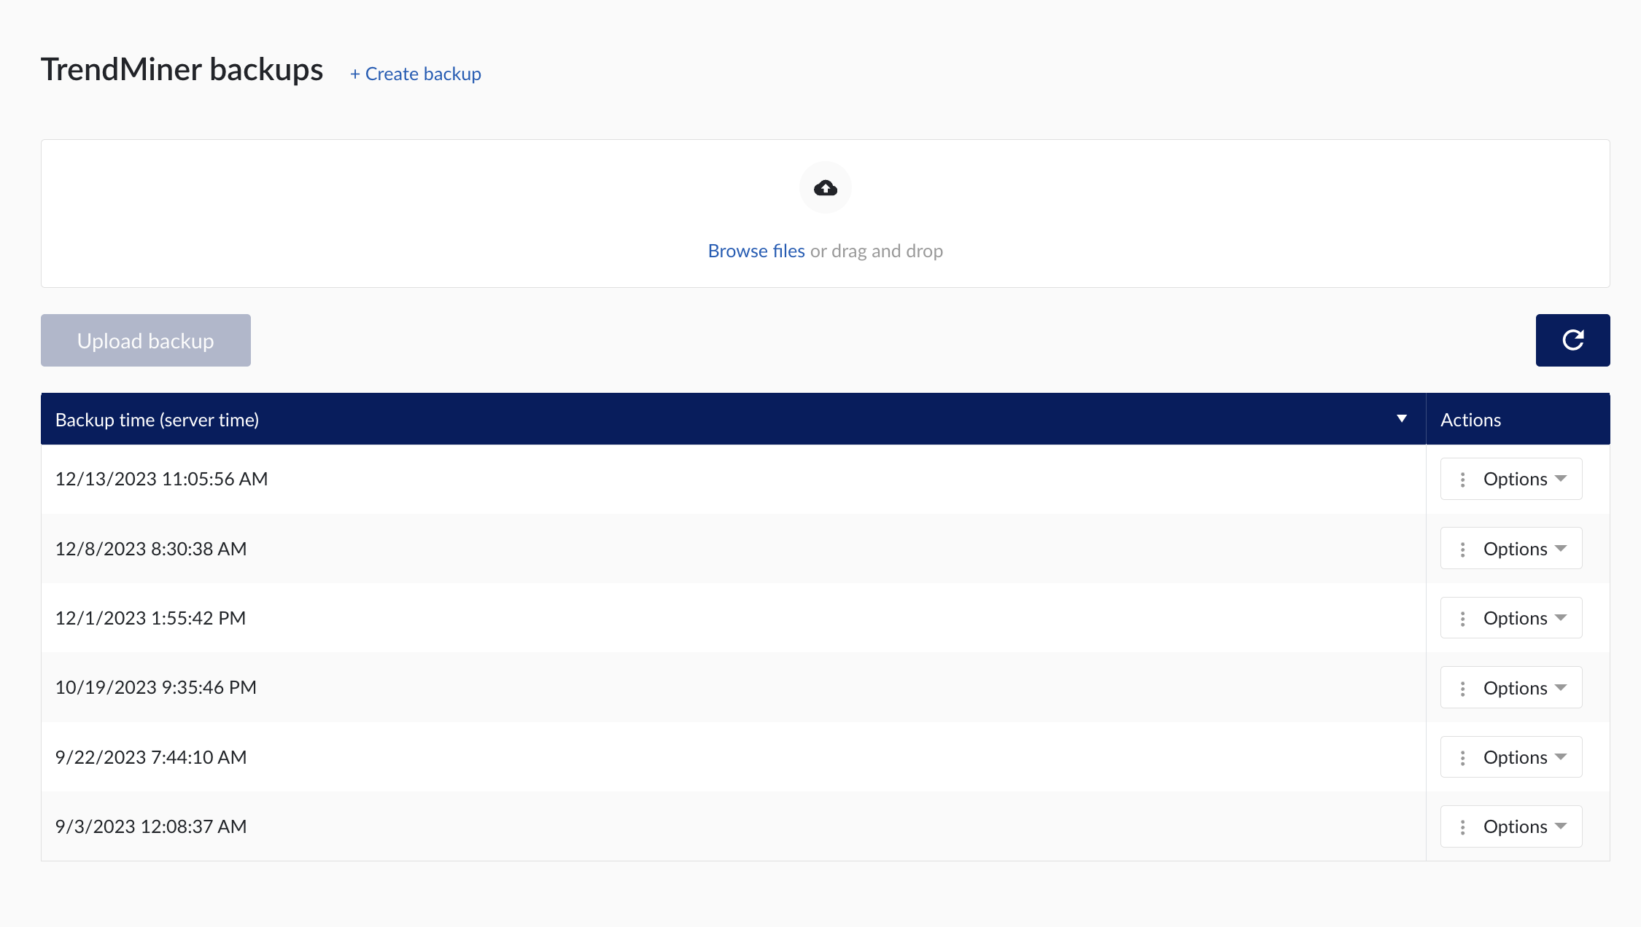
Task: Click the Upload backup button
Action: click(x=146, y=340)
